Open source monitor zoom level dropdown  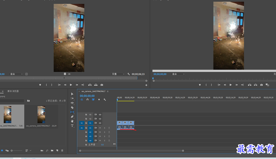(x=16, y=74)
